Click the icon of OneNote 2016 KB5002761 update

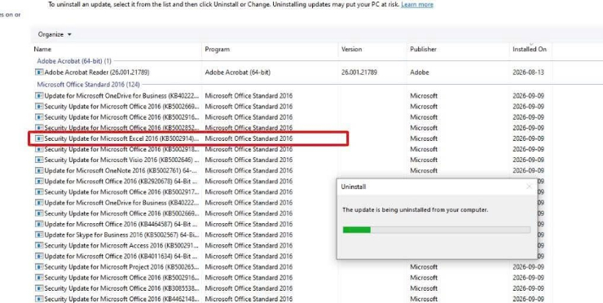[39, 171]
